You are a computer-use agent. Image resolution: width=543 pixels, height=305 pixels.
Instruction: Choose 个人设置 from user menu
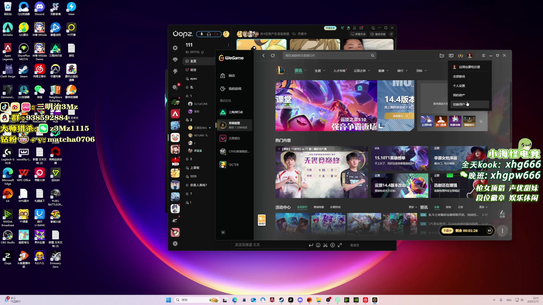point(469,86)
